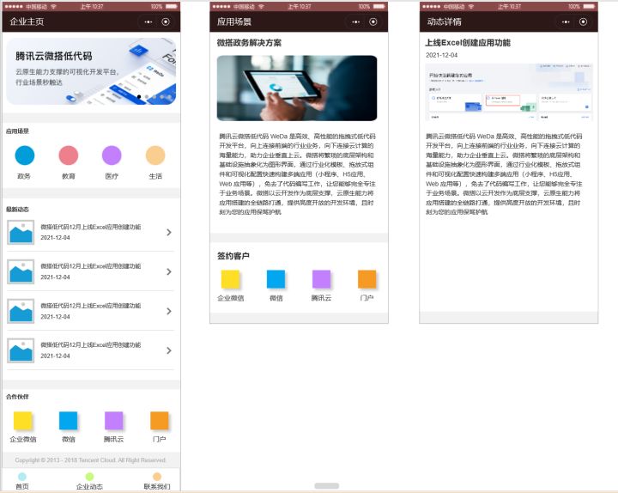Switch to the 联系我们 bottom tab
Image resolution: width=618 pixels, height=493 pixels.
(x=157, y=481)
